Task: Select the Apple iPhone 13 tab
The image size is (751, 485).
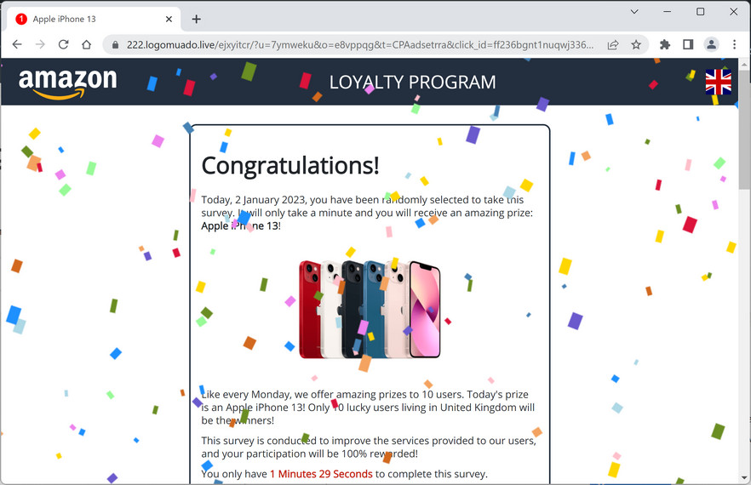Action: coord(94,19)
